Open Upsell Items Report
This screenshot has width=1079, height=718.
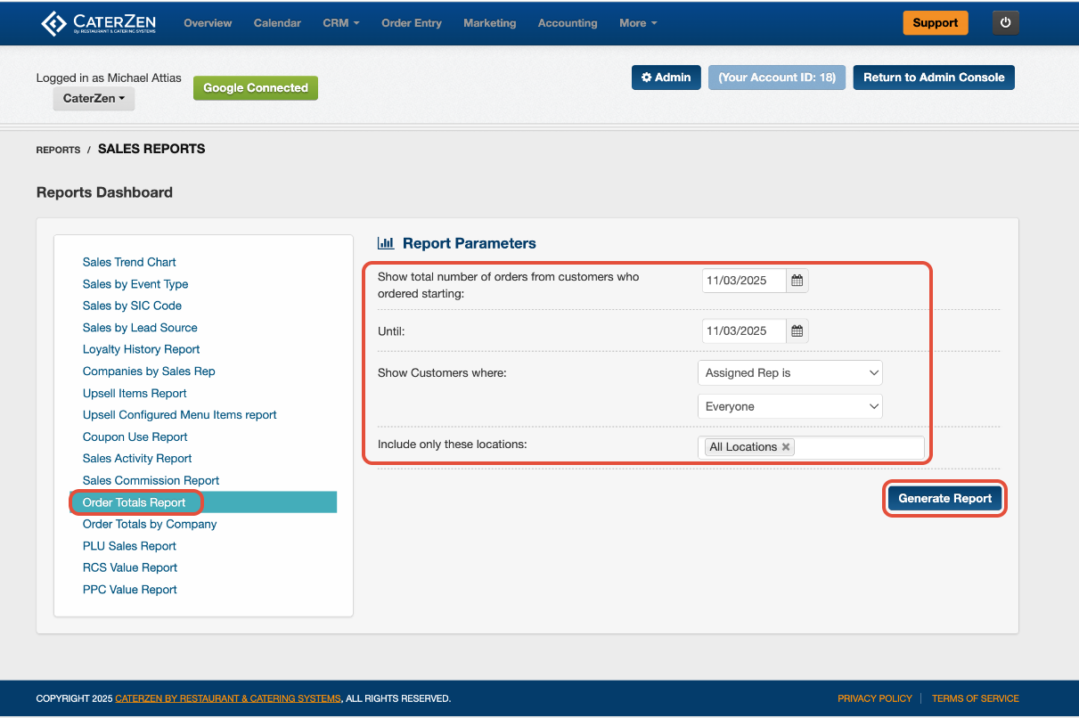[135, 394]
